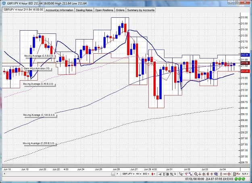Click the chart scroll left arrow
Viewport: 252px width, 183px height.
click(x=4, y=174)
